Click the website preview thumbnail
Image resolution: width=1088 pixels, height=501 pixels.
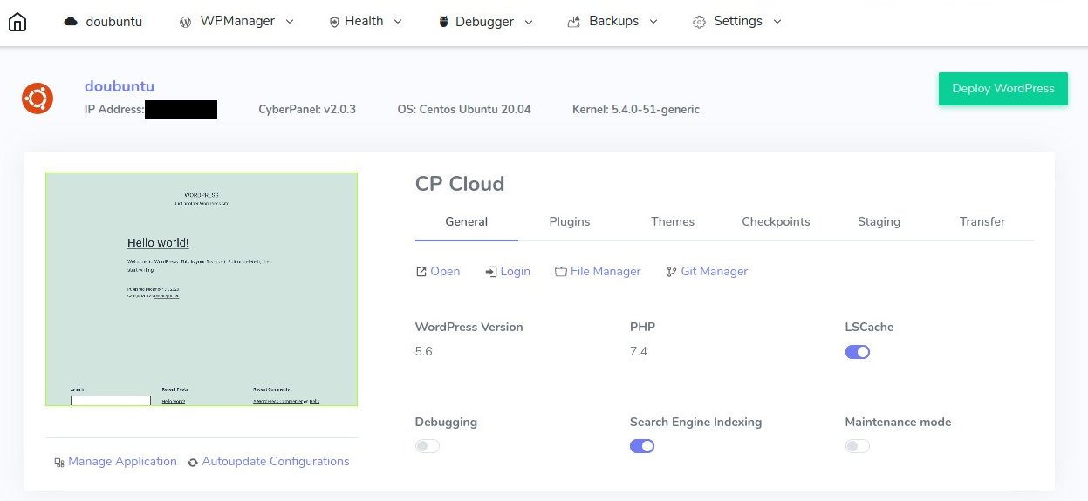(202, 289)
